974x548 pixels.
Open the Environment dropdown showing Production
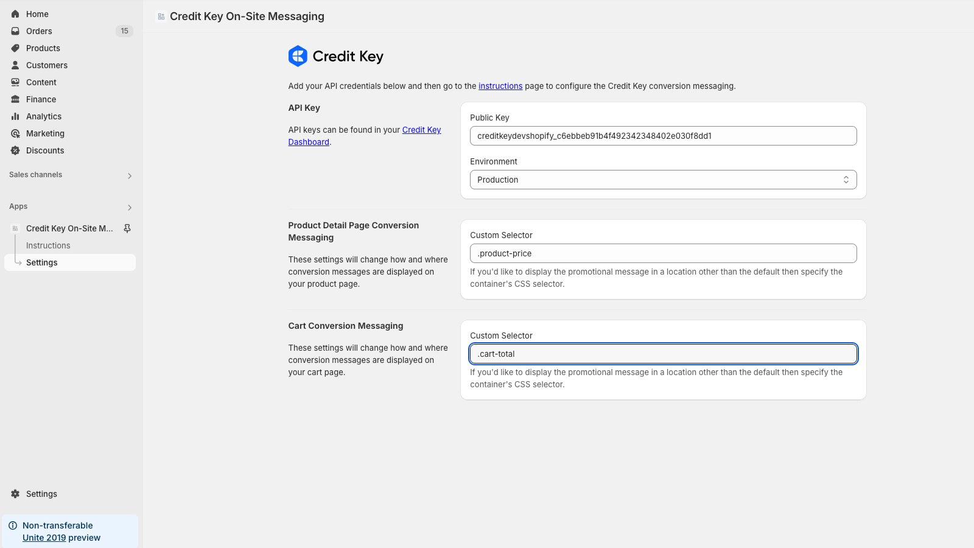663,180
